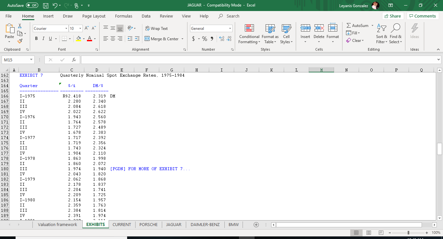Click Align Left icon
The image size is (443, 239).
106,39
